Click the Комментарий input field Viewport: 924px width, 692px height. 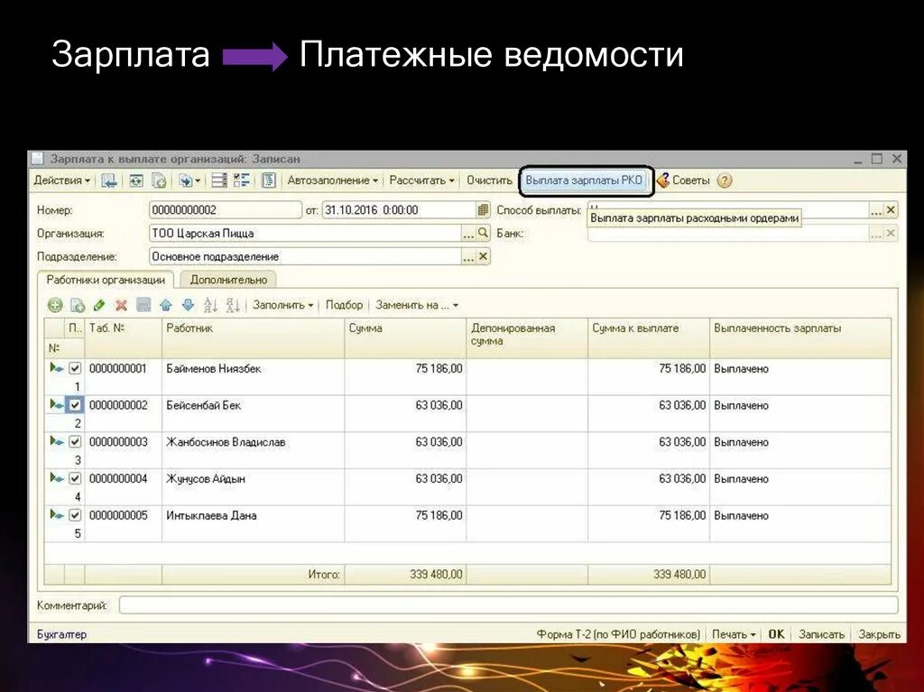click(x=509, y=604)
